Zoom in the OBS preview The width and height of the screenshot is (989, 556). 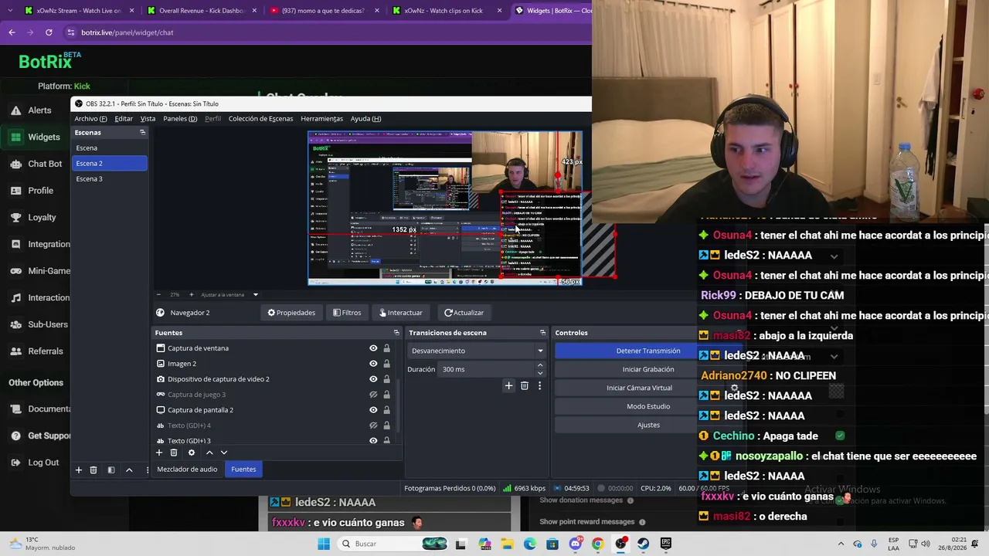coord(191,294)
